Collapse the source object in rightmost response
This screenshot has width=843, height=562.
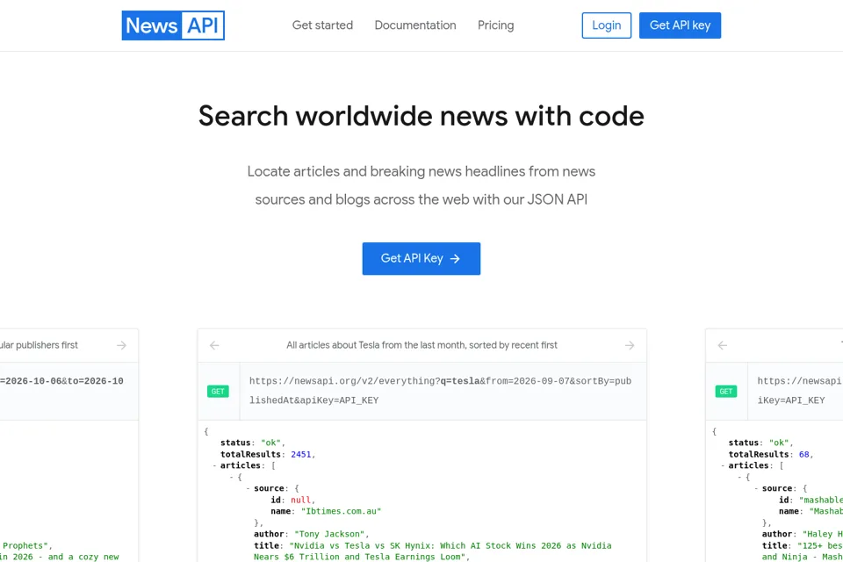[756, 488]
